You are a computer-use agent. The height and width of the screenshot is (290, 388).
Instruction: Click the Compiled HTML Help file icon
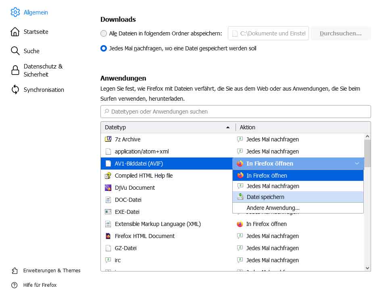[108, 176]
